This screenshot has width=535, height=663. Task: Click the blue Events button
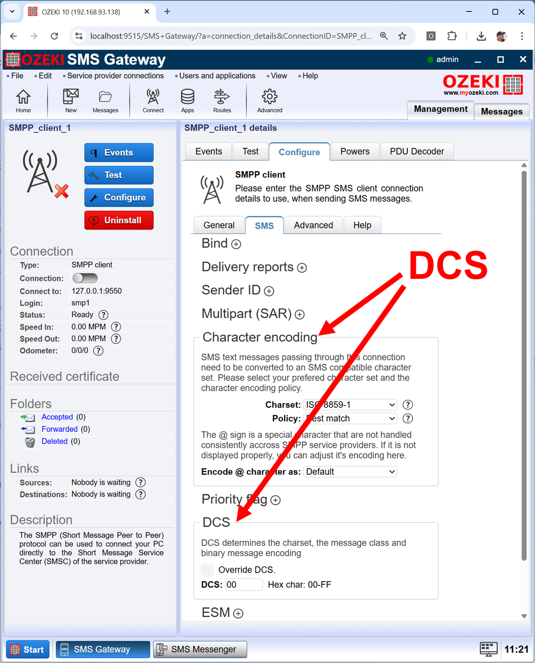(x=119, y=153)
